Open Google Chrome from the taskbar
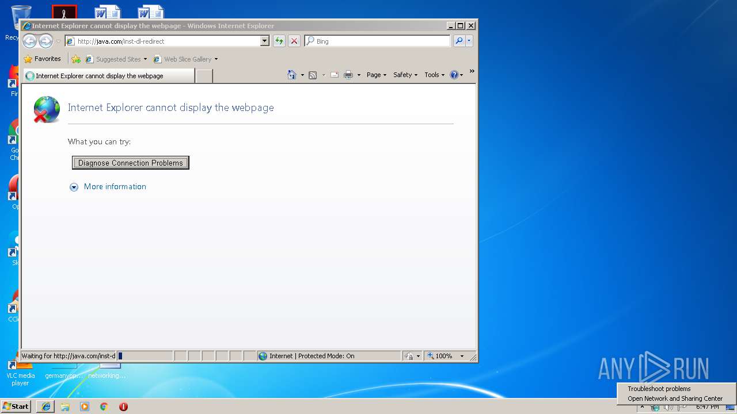Image resolution: width=737 pixels, height=414 pixels. tap(104, 407)
